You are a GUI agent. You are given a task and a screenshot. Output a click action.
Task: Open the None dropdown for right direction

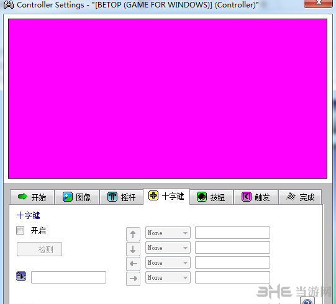(x=168, y=278)
